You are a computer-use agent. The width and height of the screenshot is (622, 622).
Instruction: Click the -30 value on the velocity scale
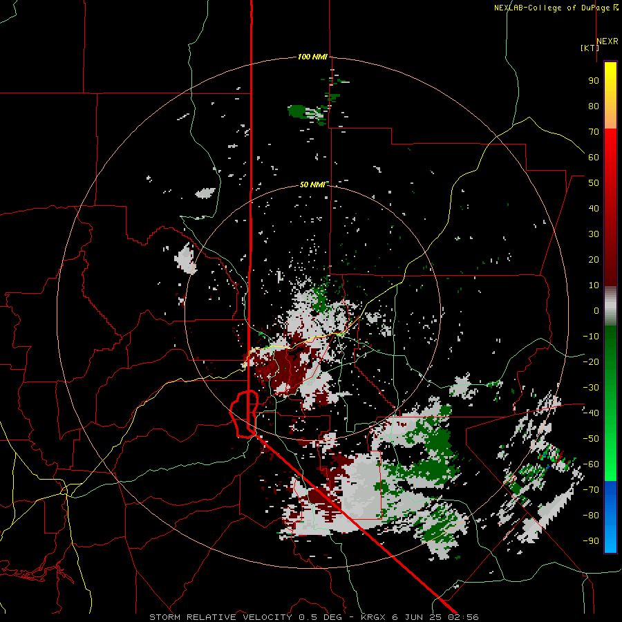[x=591, y=388]
